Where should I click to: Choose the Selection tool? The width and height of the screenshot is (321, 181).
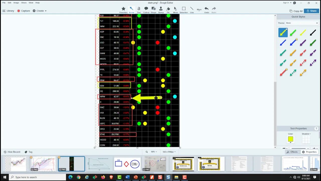coord(184,10)
